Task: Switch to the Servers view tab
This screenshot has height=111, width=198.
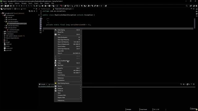Action: 17,9
